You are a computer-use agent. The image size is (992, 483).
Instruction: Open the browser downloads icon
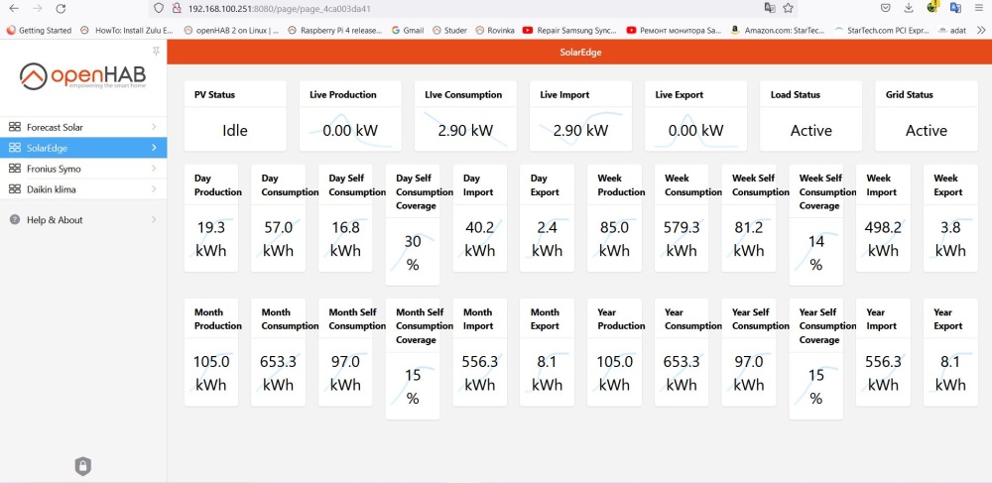pyautogui.click(x=908, y=8)
